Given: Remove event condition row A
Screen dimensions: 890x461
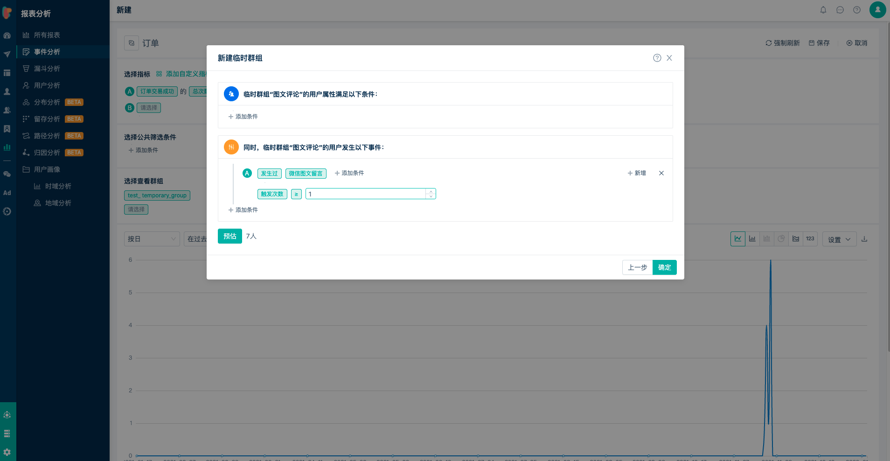Looking at the screenshot, I should [x=661, y=173].
